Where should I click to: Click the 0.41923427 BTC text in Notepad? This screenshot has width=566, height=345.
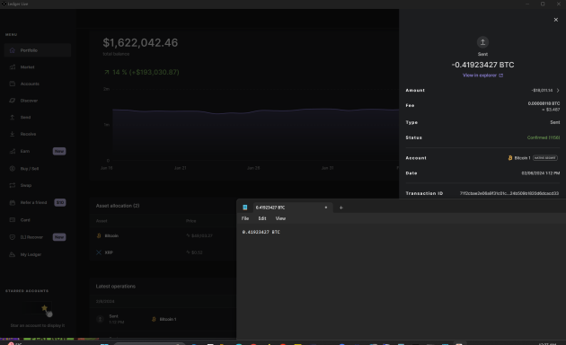[x=261, y=232]
